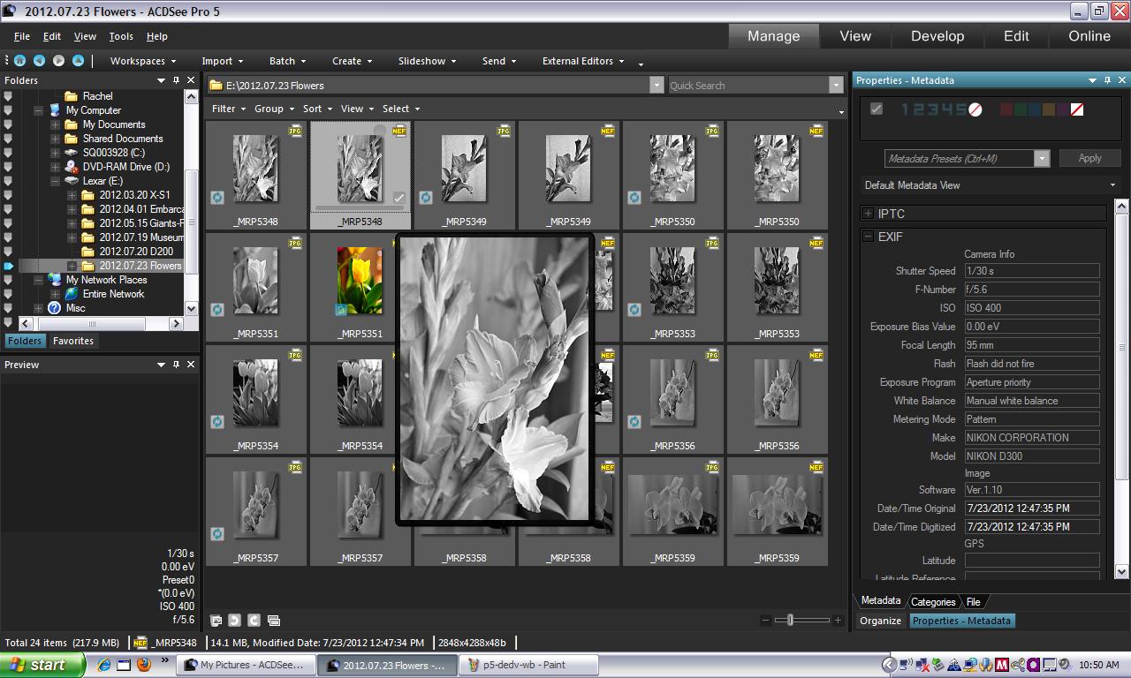Go back using the blue back arrow
Image resolution: width=1131 pixels, height=678 pixels.
[39, 61]
